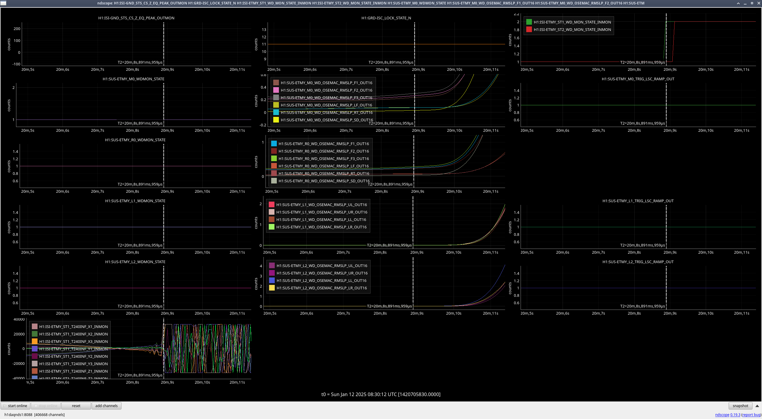
Task: Click the L1 RMSLP_UL_OUT16 red legend swatch
Action: 271,205
